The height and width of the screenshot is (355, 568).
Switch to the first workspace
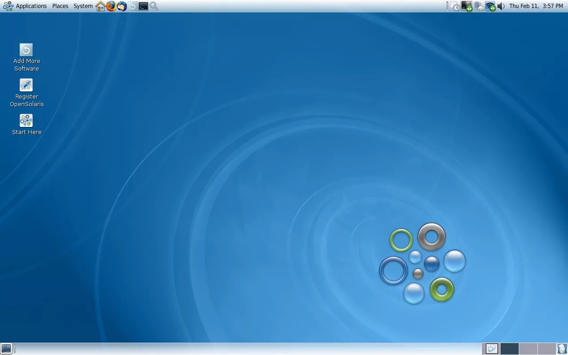[x=491, y=349]
